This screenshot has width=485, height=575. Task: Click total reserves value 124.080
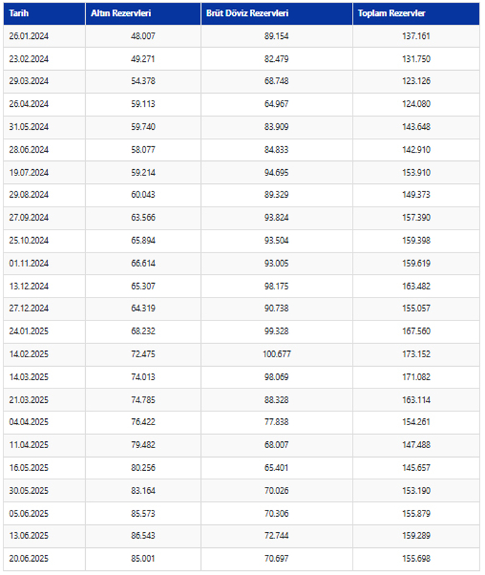point(416,104)
